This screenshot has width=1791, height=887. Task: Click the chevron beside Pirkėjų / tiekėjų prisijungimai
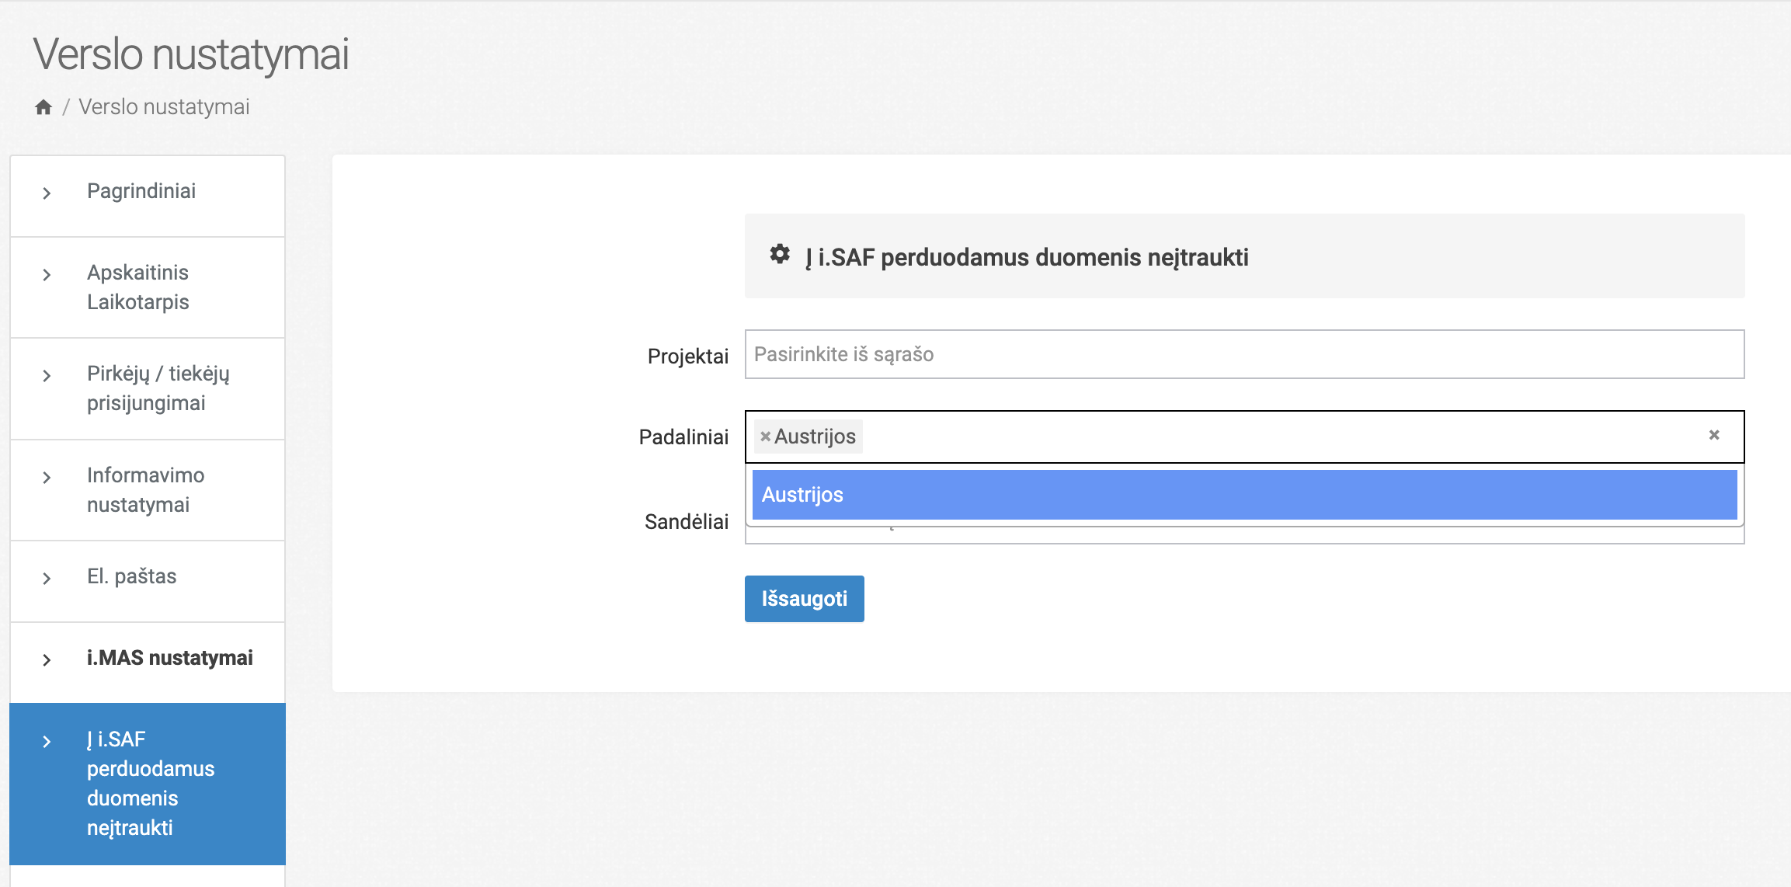click(x=47, y=376)
